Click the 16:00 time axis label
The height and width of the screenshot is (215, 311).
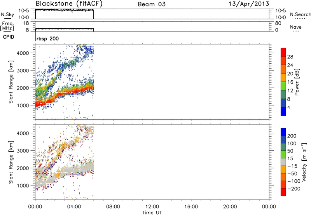point(191,207)
